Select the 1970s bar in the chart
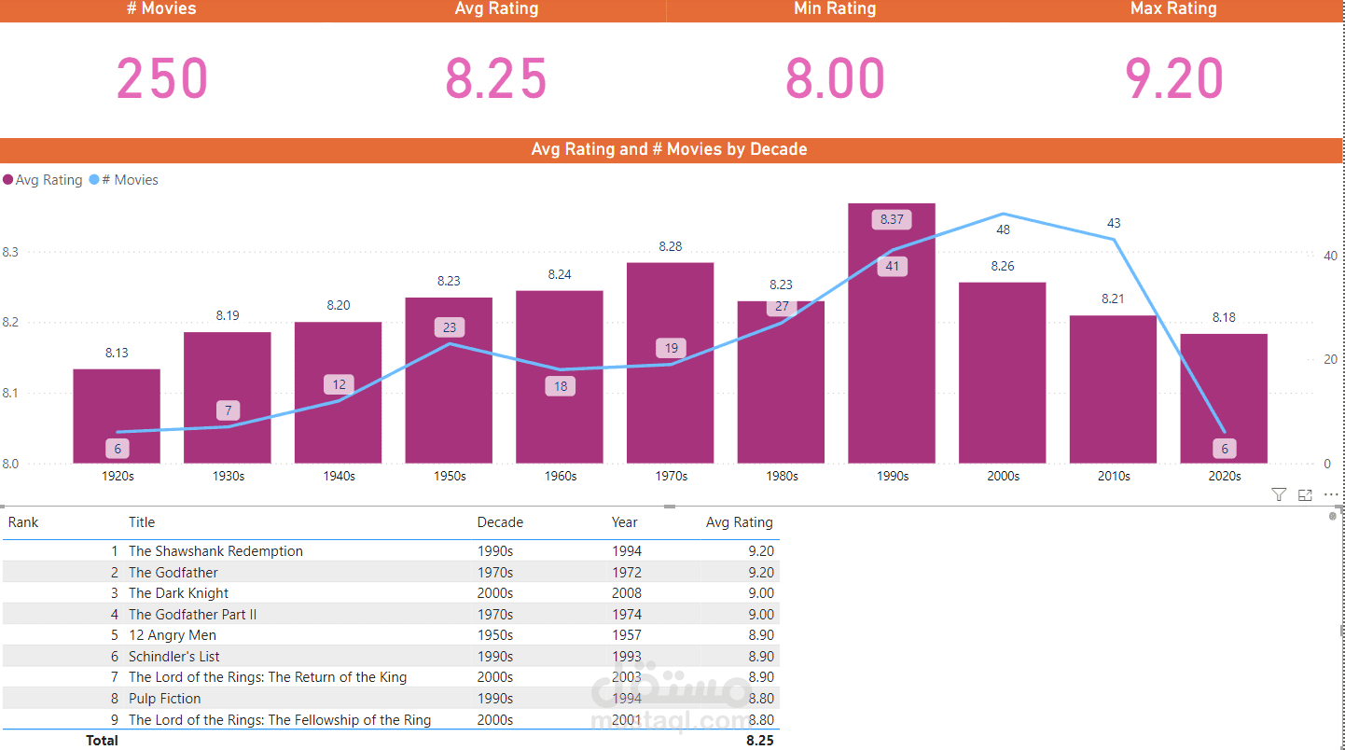Viewport: 1345px width, 750px height. point(671,363)
